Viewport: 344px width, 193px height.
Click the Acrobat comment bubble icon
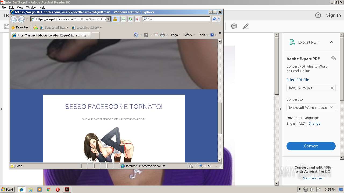234,26
